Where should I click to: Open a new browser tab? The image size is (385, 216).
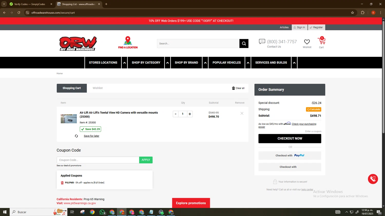[106, 4]
